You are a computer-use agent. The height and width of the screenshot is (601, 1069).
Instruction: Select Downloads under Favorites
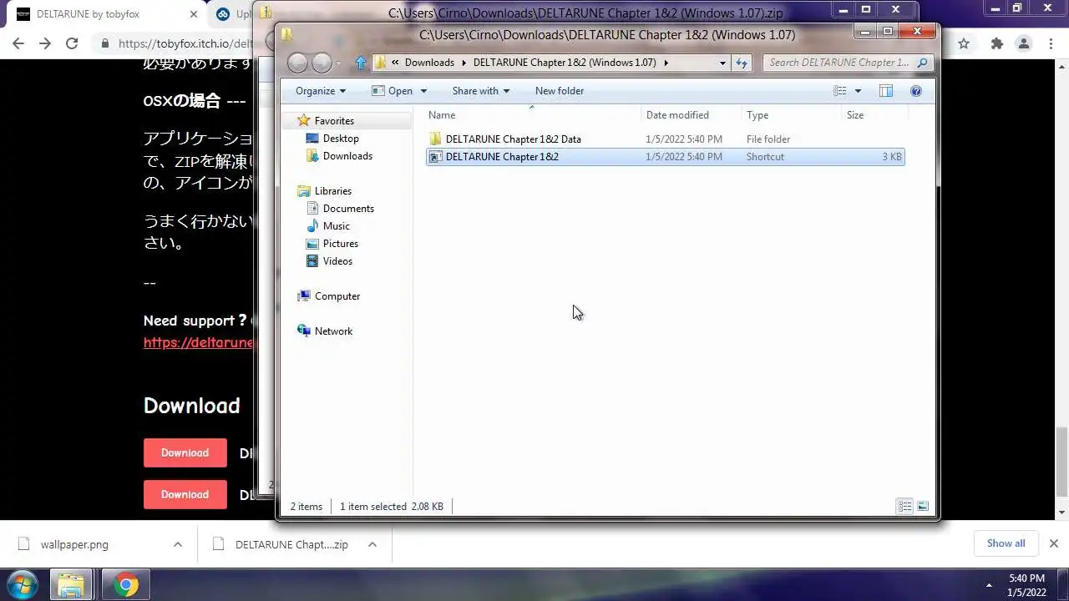click(x=347, y=156)
